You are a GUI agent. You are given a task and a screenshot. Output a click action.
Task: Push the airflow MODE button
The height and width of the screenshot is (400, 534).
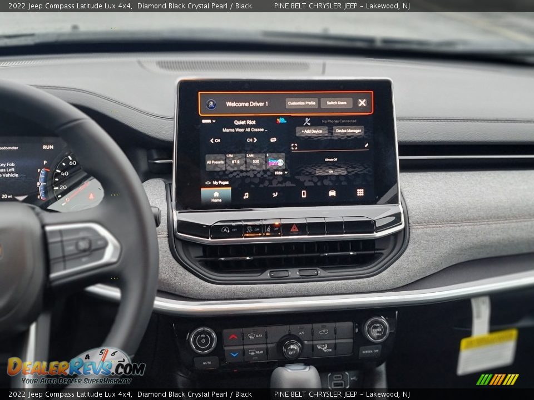[x=324, y=348]
